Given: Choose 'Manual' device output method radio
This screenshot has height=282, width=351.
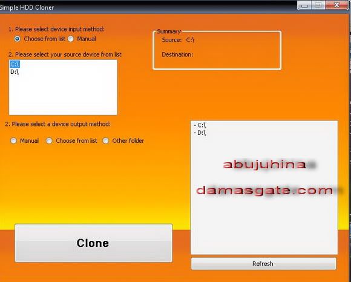Looking at the screenshot, I should pos(14,141).
